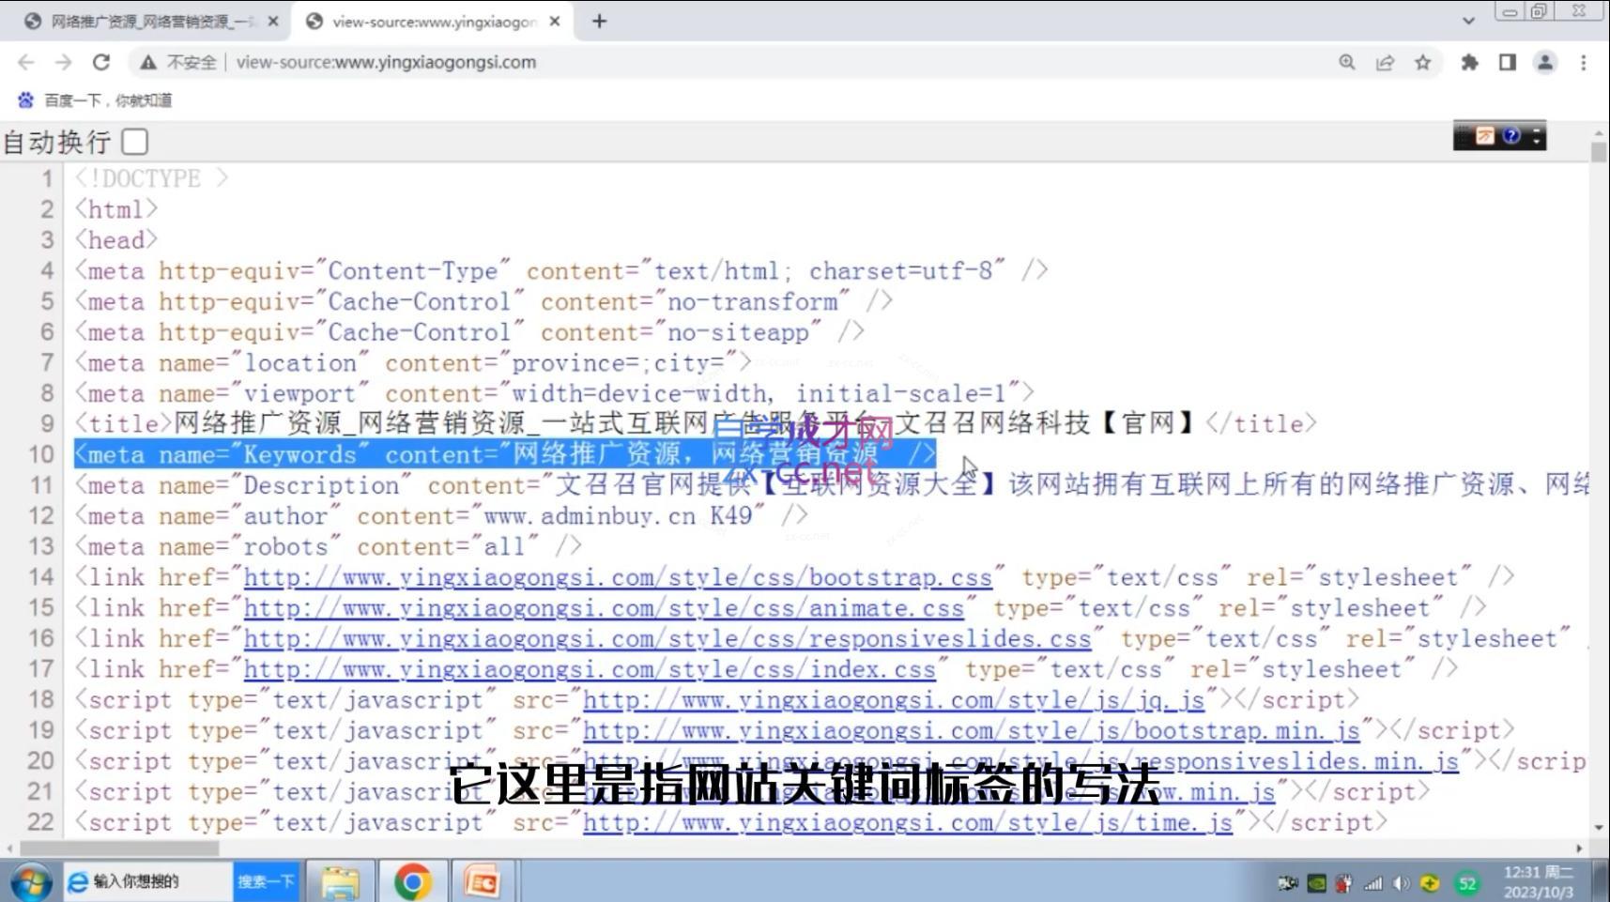Mute volume via the speaker tray icon

click(1403, 882)
